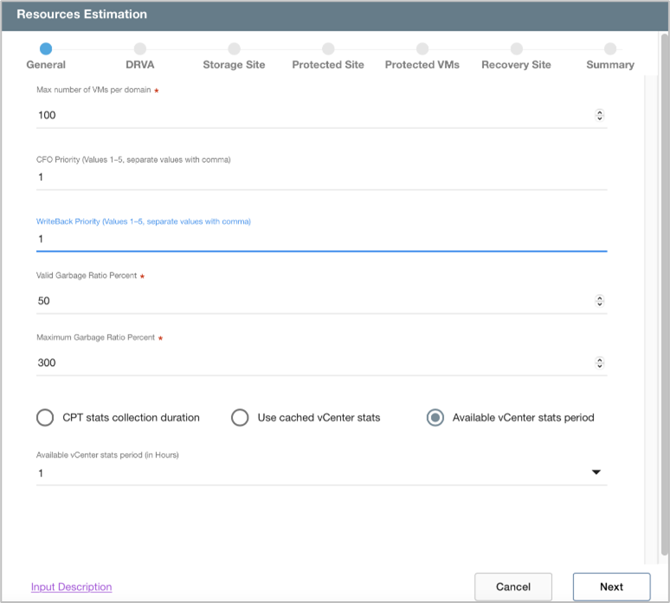
Task: Select CPT stats collection duration option
Action: click(x=46, y=418)
